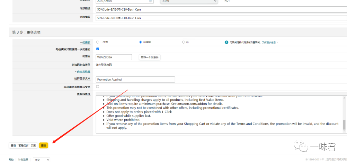Image resolution: width=347 pixels, height=162 pixels.
Task: Click the scroll-up arrow of terms box
Action: pyautogui.click(x=344, y=98)
